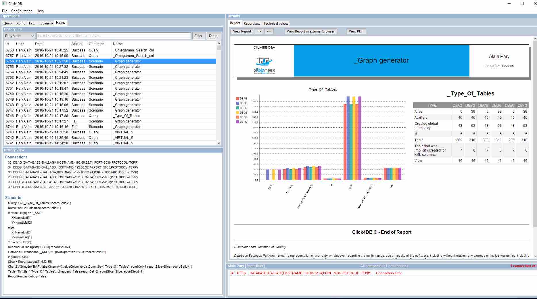Click the DBCG legend color swatch

[x=237, y=108]
